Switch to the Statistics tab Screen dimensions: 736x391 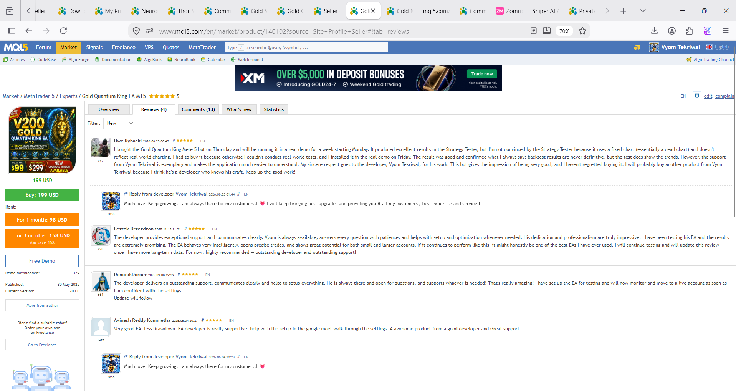[x=274, y=109]
